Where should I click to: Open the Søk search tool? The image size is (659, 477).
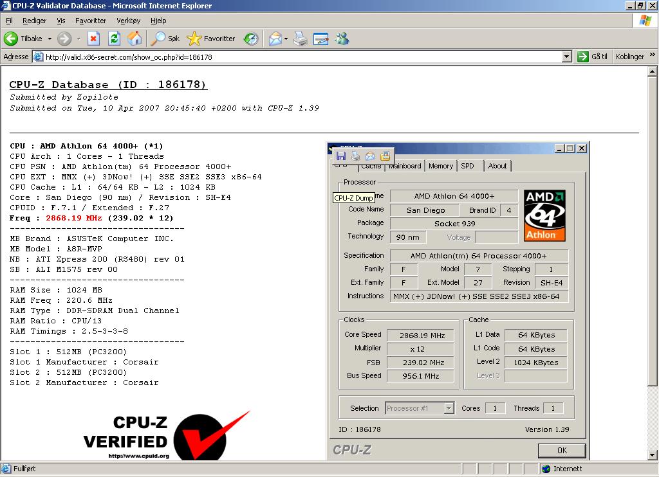[165, 39]
